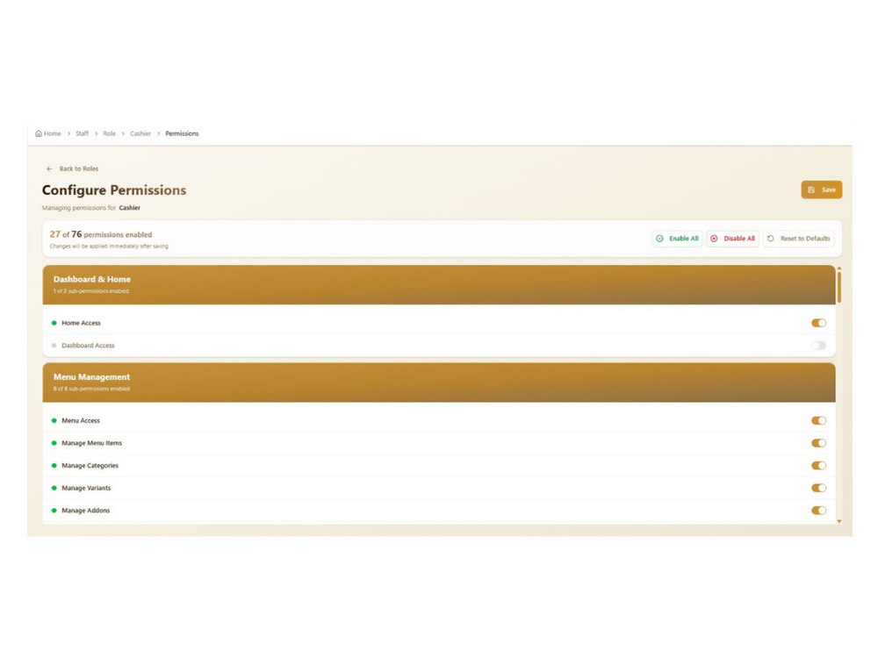The height and width of the screenshot is (658, 878).
Task: Click the Home icon in breadcrumb
Action: [x=39, y=133]
